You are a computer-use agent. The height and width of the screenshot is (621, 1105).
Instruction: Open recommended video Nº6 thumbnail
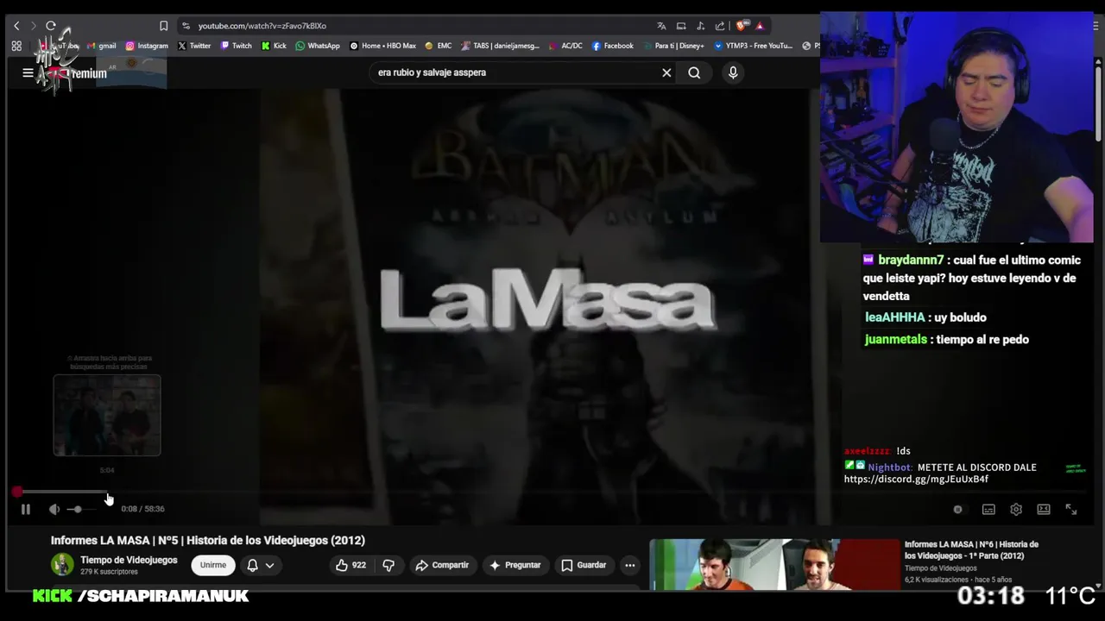pos(774,565)
